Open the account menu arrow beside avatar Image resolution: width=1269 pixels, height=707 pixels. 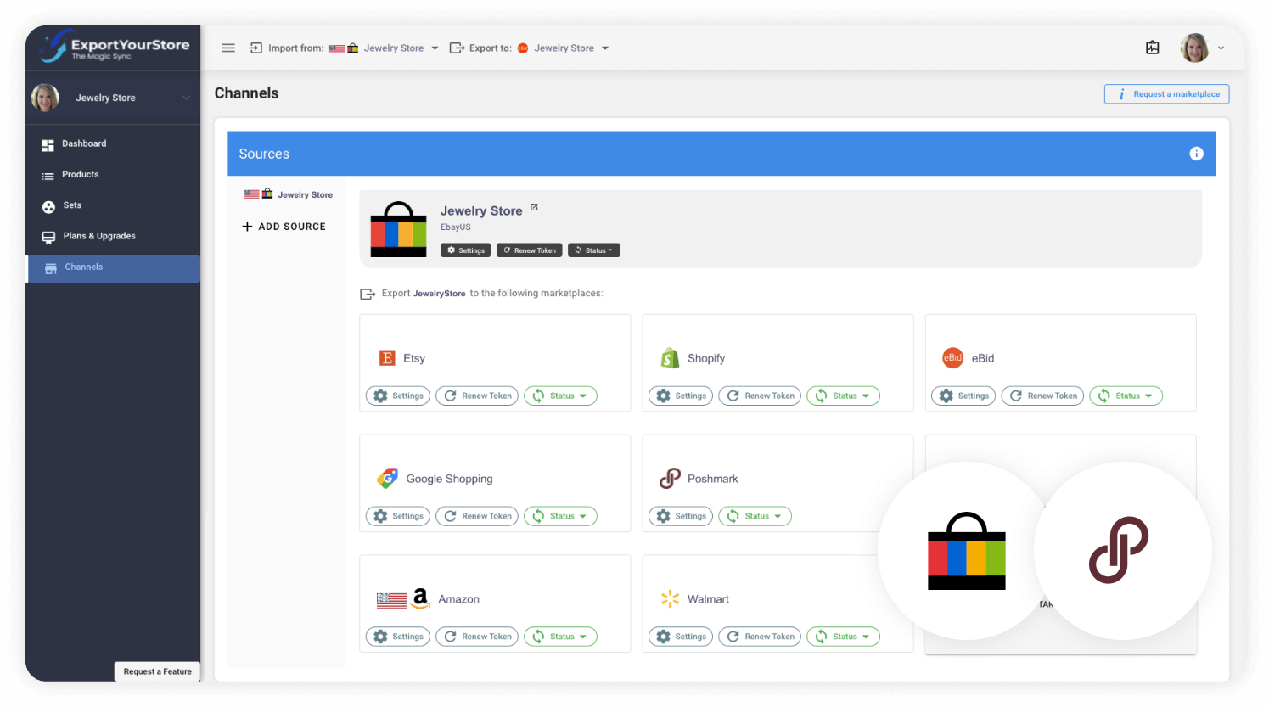tap(1221, 48)
